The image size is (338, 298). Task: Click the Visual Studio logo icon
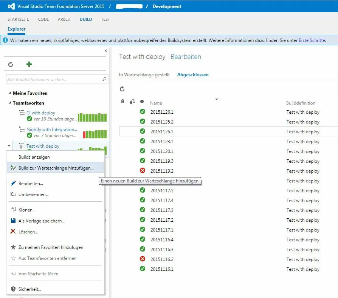click(11, 6)
